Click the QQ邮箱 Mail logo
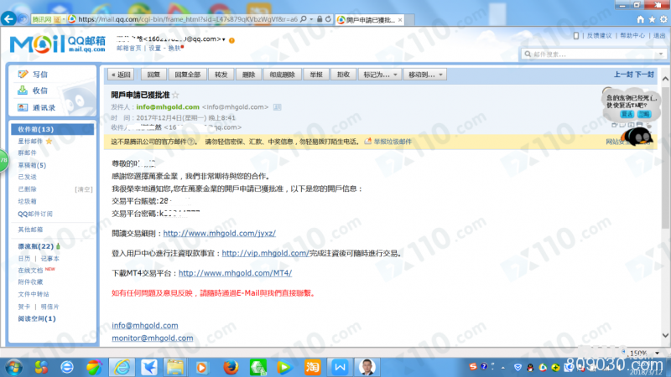This screenshot has height=377, width=671. [x=57, y=44]
